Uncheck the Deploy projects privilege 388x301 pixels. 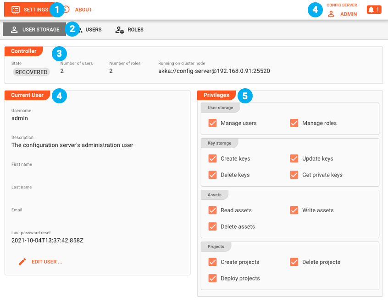pyautogui.click(x=212, y=278)
